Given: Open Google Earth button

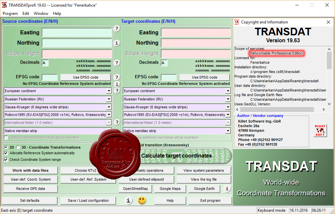Looking at the screenshot, I should click(204, 189).
